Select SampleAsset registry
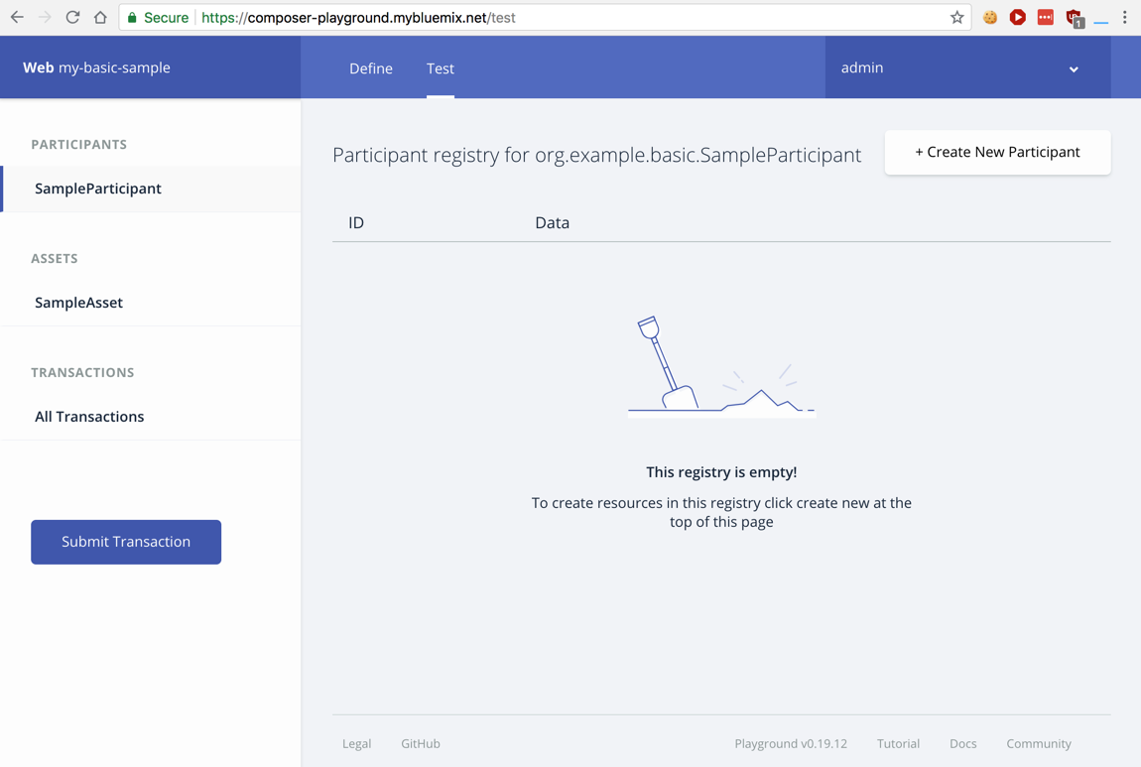The image size is (1141, 767). pyautogui.click(x=78, y=303)
